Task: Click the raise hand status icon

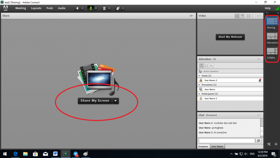Action: tap(118, 8)
